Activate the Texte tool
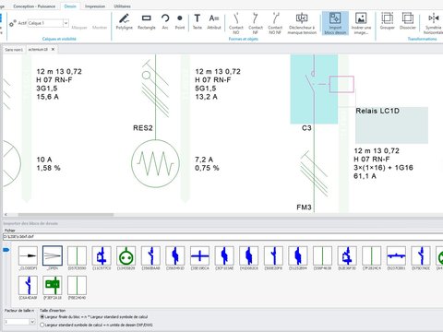 coord(198,22)
